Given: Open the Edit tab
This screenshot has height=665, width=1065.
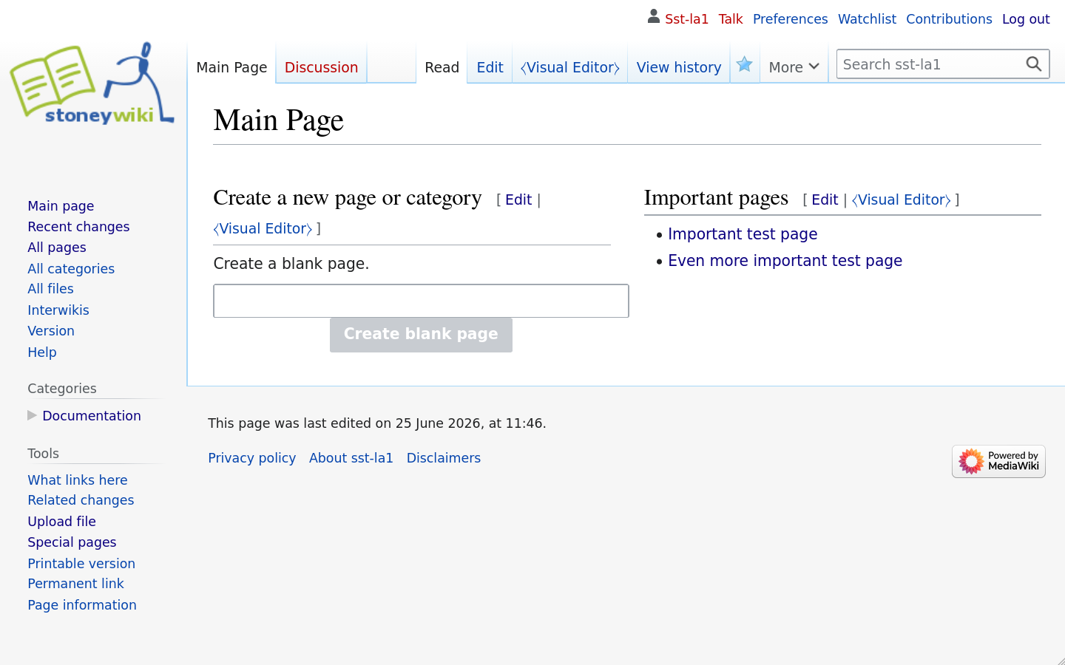Looking at the screenshot, I should [x=490, y=67].
